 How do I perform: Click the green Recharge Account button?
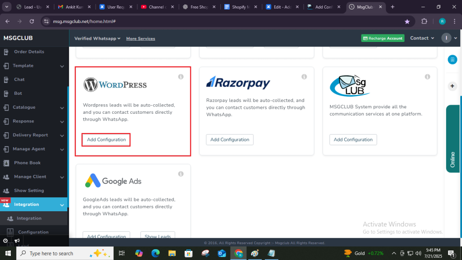click(383, 38)
